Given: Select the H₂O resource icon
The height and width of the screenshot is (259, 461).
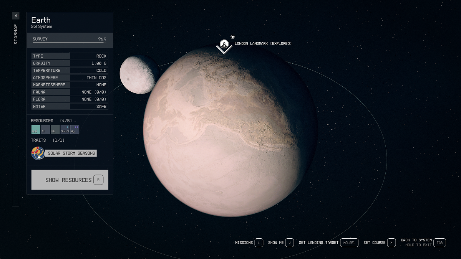Looking at the screenshot, I should (x=35, y=129).
